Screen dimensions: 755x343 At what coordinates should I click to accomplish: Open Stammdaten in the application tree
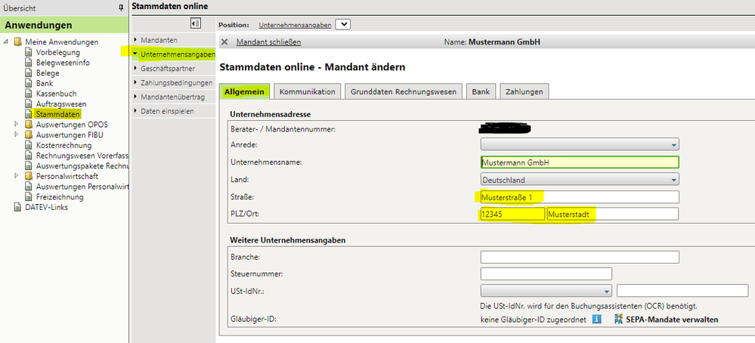click(57, 115)
